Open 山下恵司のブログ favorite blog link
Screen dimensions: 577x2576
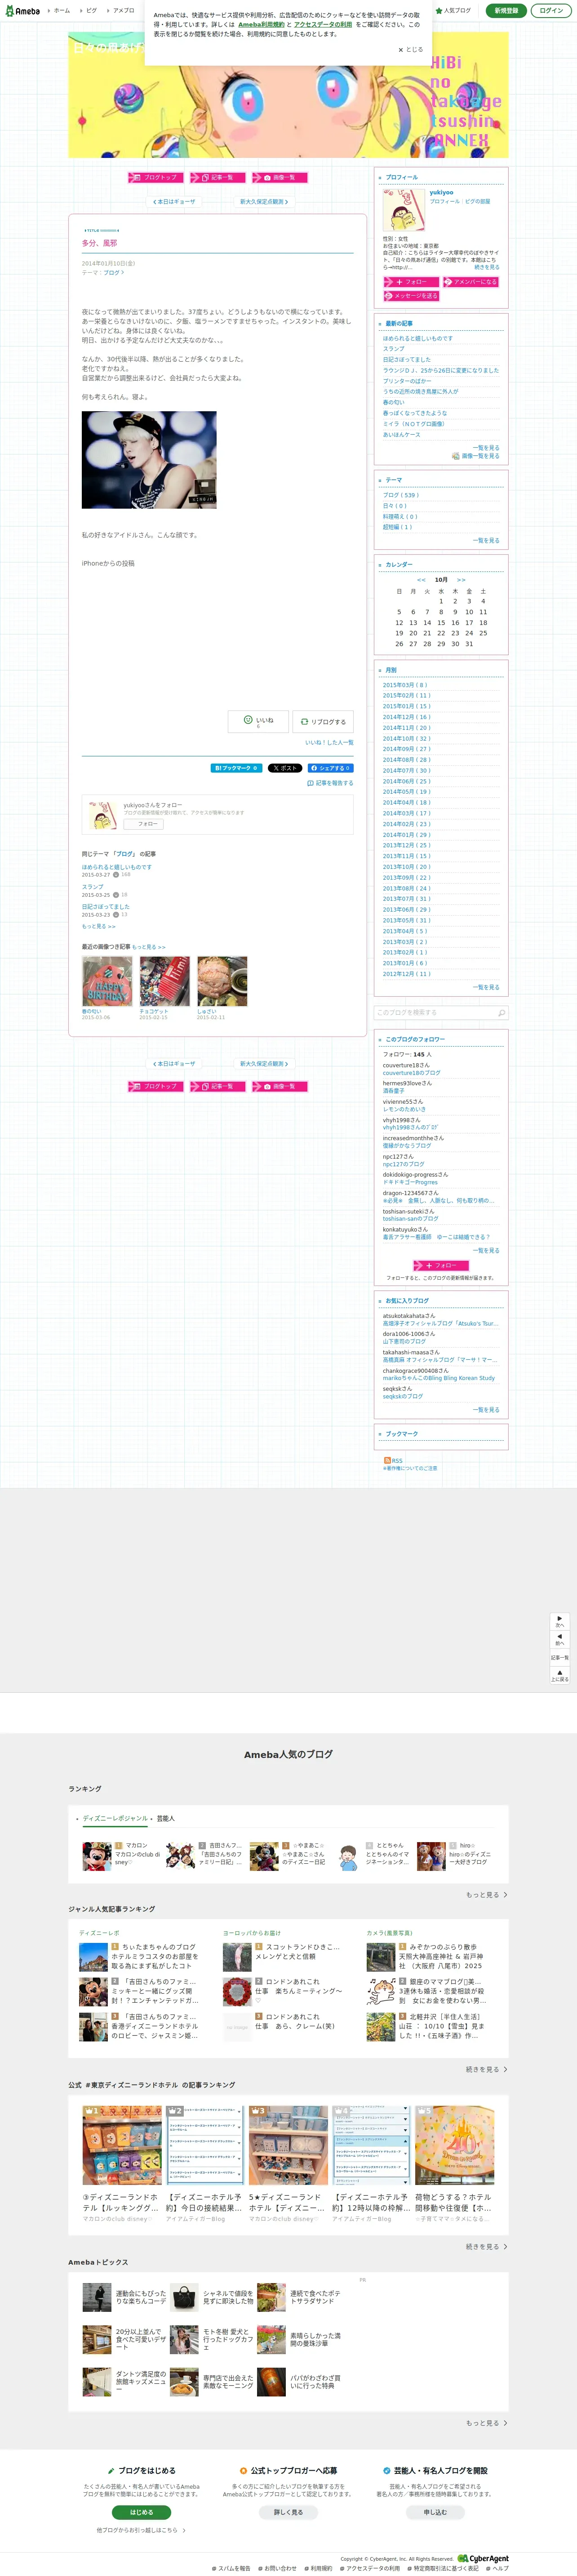[404, 1342]
